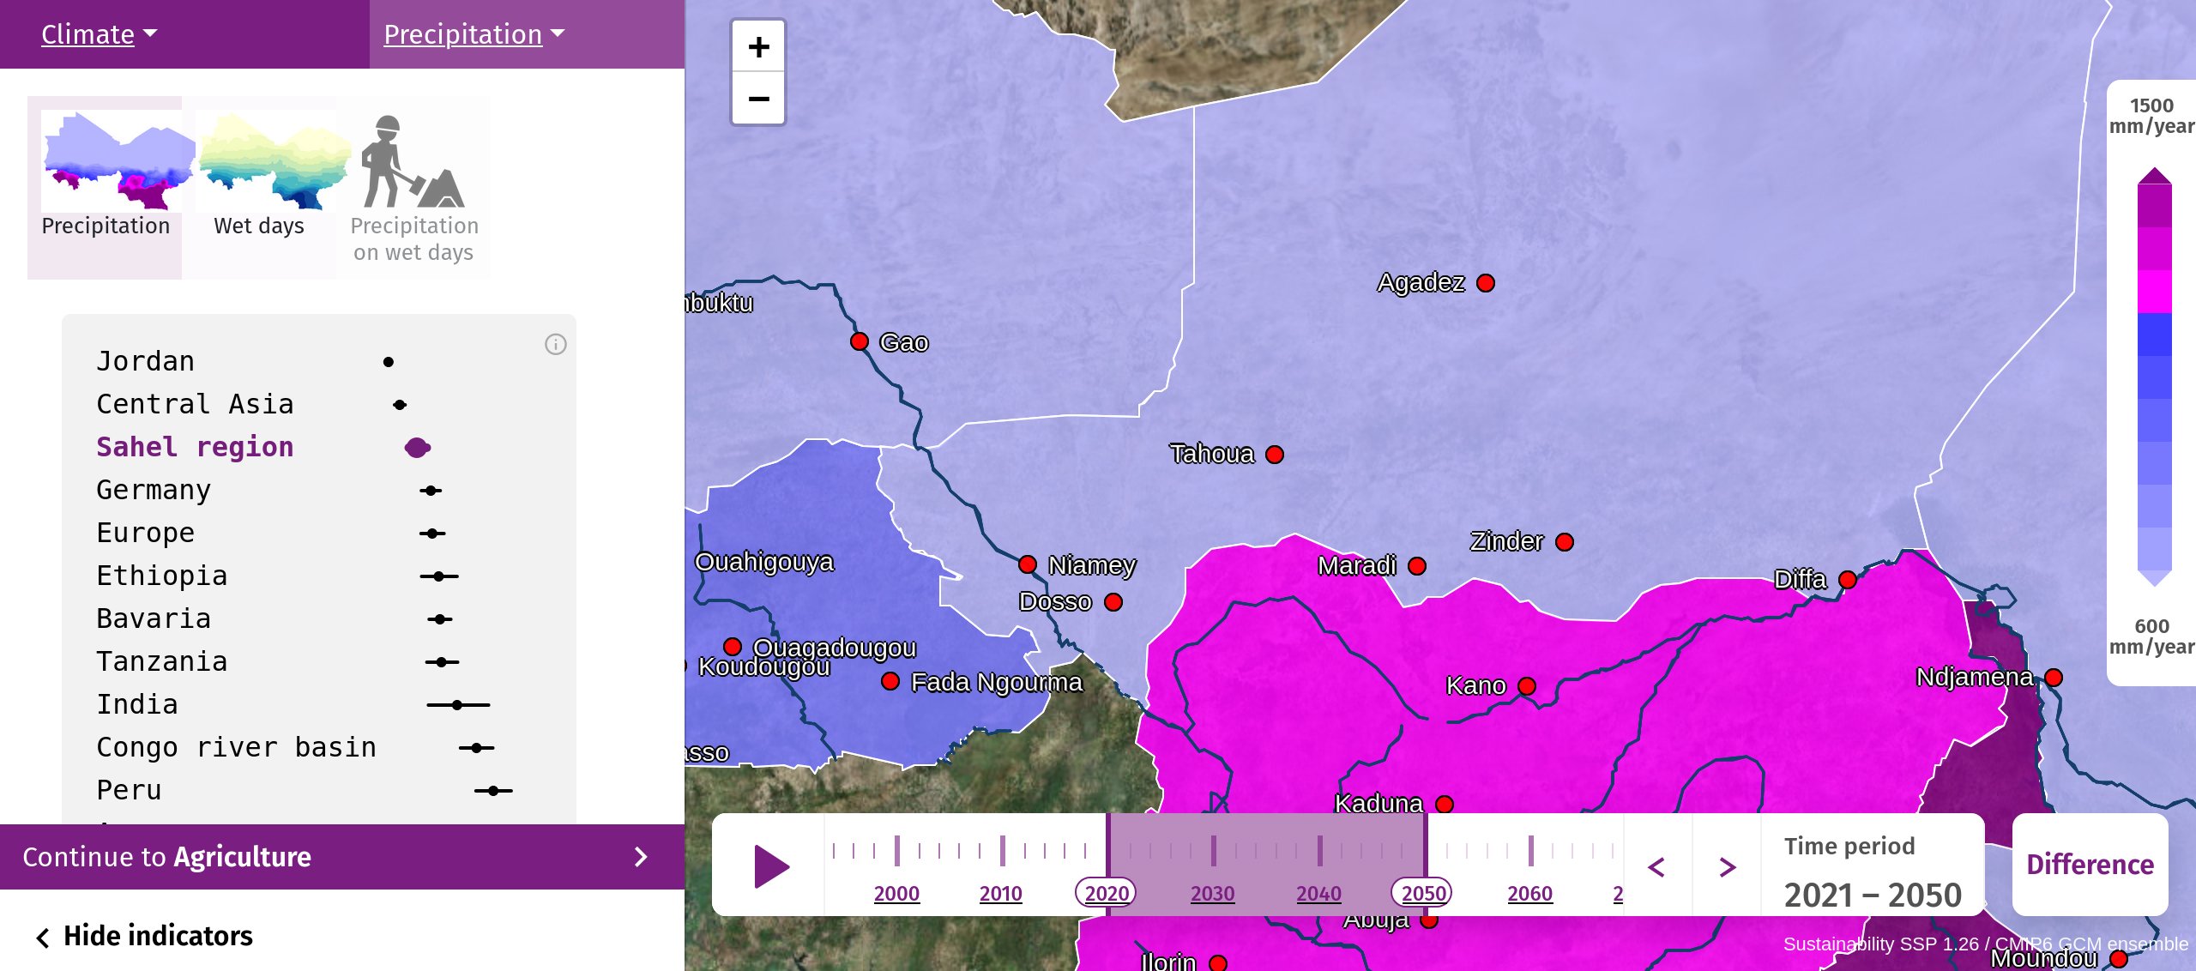Image resolution: width=2196 pixels, height=971 pixels.
Task: Select Tanzania in region list
Action: (318, 661)
